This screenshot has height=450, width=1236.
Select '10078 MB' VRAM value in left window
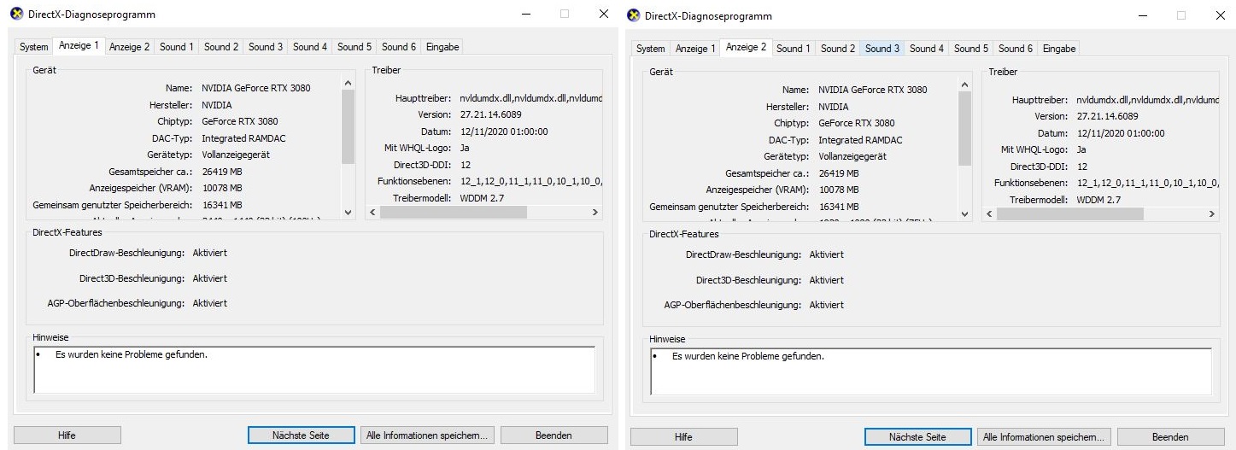(x=222, y=188)
